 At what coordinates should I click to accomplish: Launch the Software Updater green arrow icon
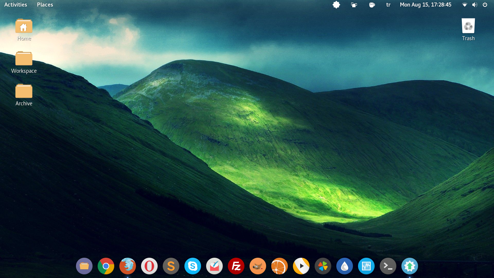pyautogui.click(x=410, y=266)
